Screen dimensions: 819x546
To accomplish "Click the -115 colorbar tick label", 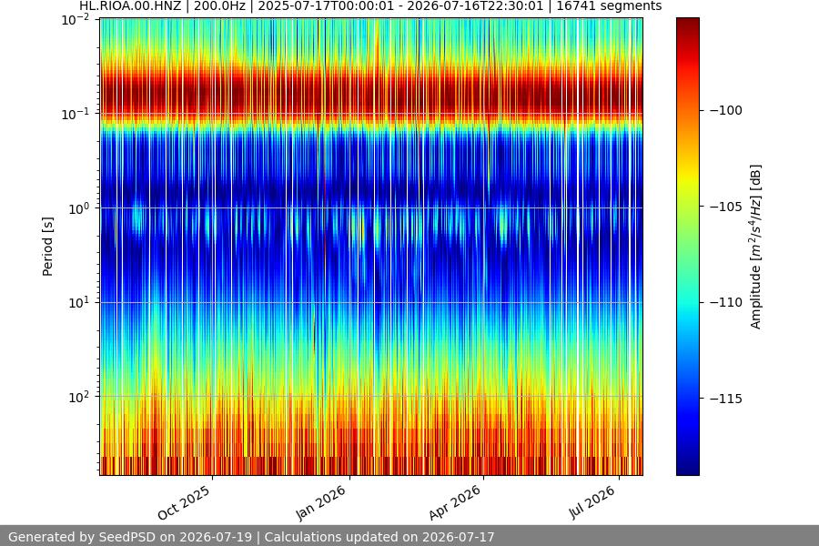I will point(726,399).
